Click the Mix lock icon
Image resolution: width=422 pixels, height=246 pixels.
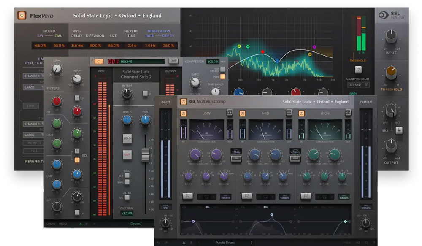[398, 131]
